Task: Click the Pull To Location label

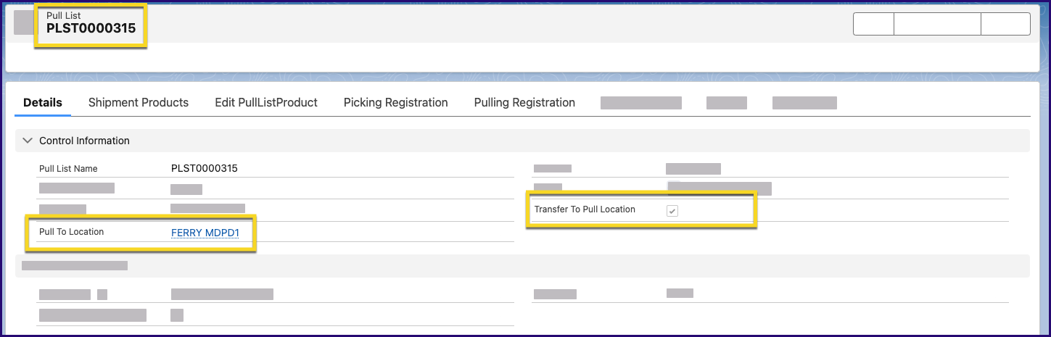Action: click(72, 232)
